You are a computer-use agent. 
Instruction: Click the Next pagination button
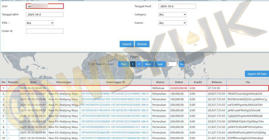click(148, 64)
